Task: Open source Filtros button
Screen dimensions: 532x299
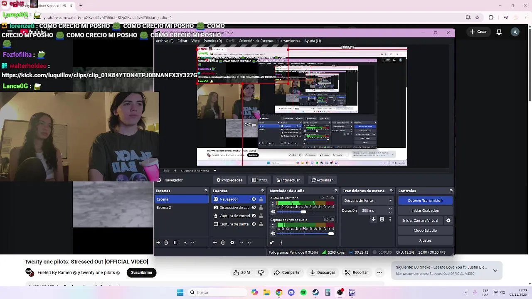Action: (259, 180)
